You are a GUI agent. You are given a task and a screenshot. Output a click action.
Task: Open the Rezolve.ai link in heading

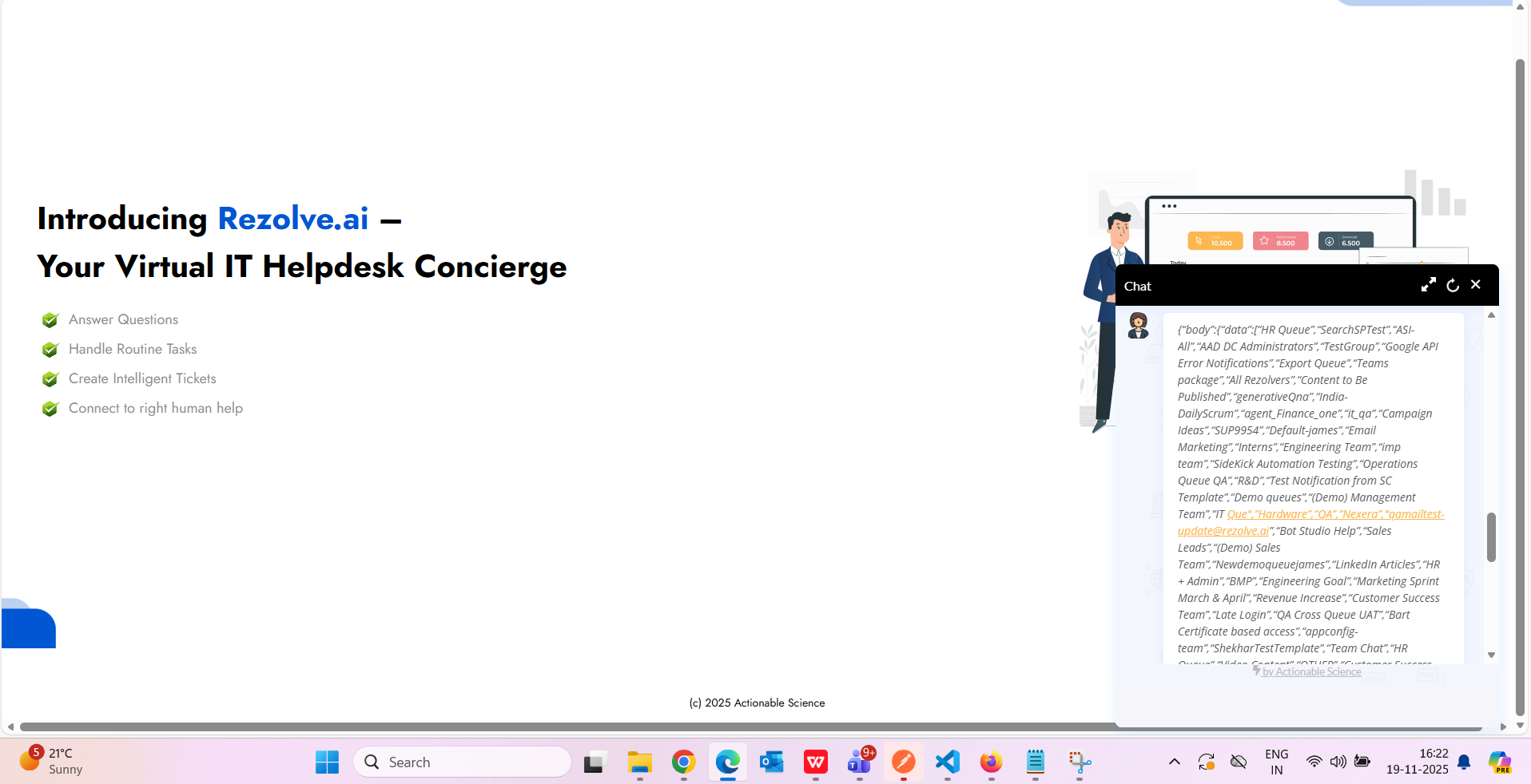click(292, 219)
